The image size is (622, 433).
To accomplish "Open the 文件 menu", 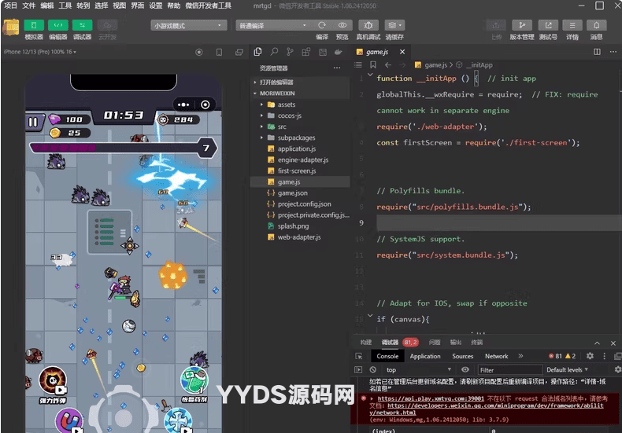I will [28, 6].
